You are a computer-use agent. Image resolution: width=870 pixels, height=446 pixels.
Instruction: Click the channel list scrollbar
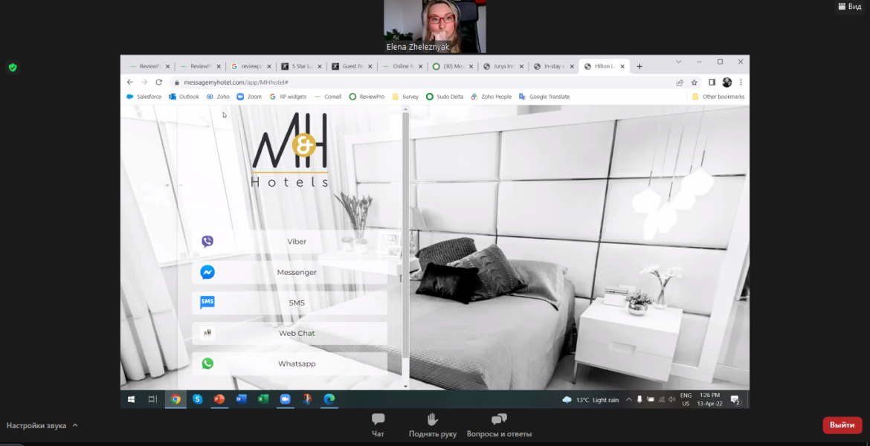pyautogui.click(x=405, y=236)
